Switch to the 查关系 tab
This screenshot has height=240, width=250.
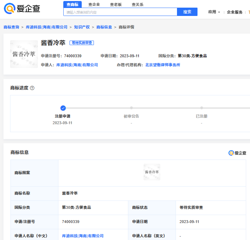click(137, 5)
